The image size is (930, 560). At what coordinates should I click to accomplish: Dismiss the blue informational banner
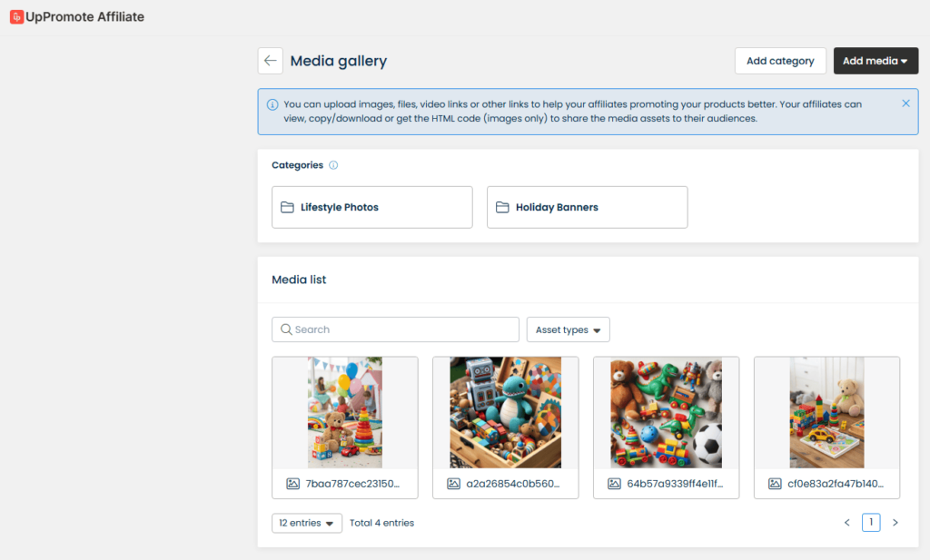coord(905,103)
